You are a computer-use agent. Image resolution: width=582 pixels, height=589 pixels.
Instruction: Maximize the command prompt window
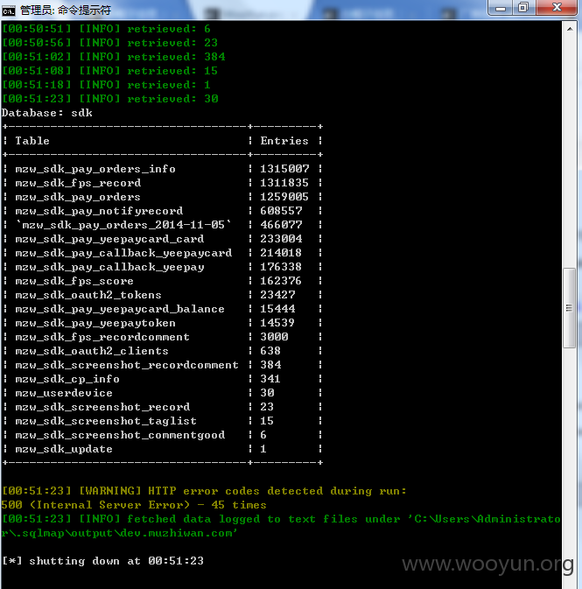(523, 8)
